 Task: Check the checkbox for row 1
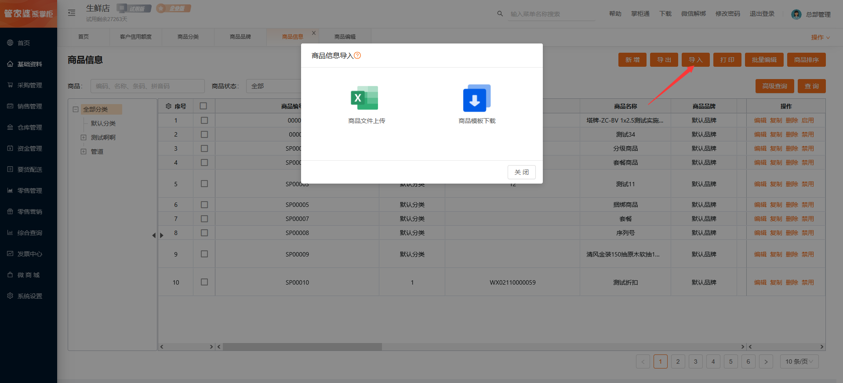204,120
